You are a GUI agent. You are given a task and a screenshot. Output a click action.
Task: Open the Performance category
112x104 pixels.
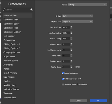9,40
